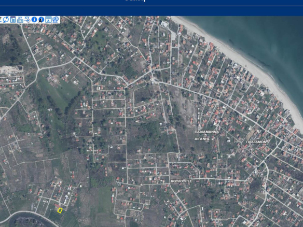Click the ΚΟΥΛΟΥΡΕΣ map label

pos(181,181)
